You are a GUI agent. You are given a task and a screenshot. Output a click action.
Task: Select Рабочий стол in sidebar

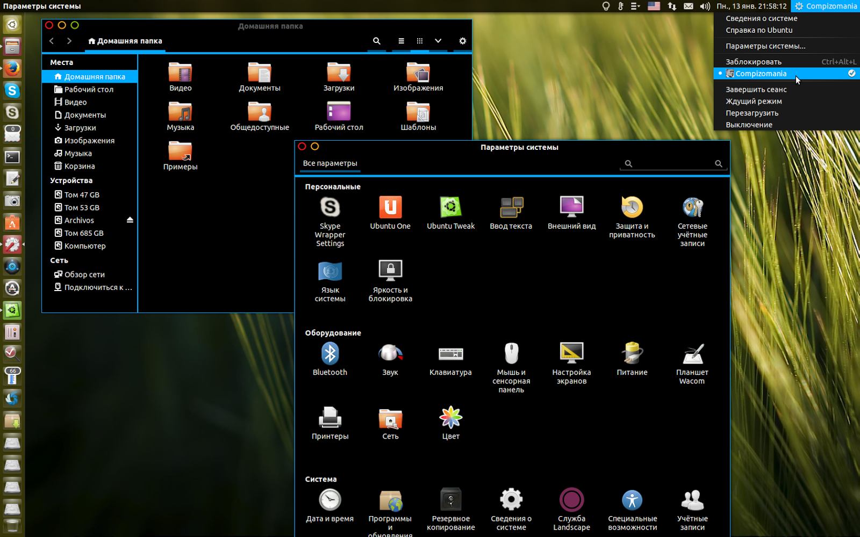[89, 90]
